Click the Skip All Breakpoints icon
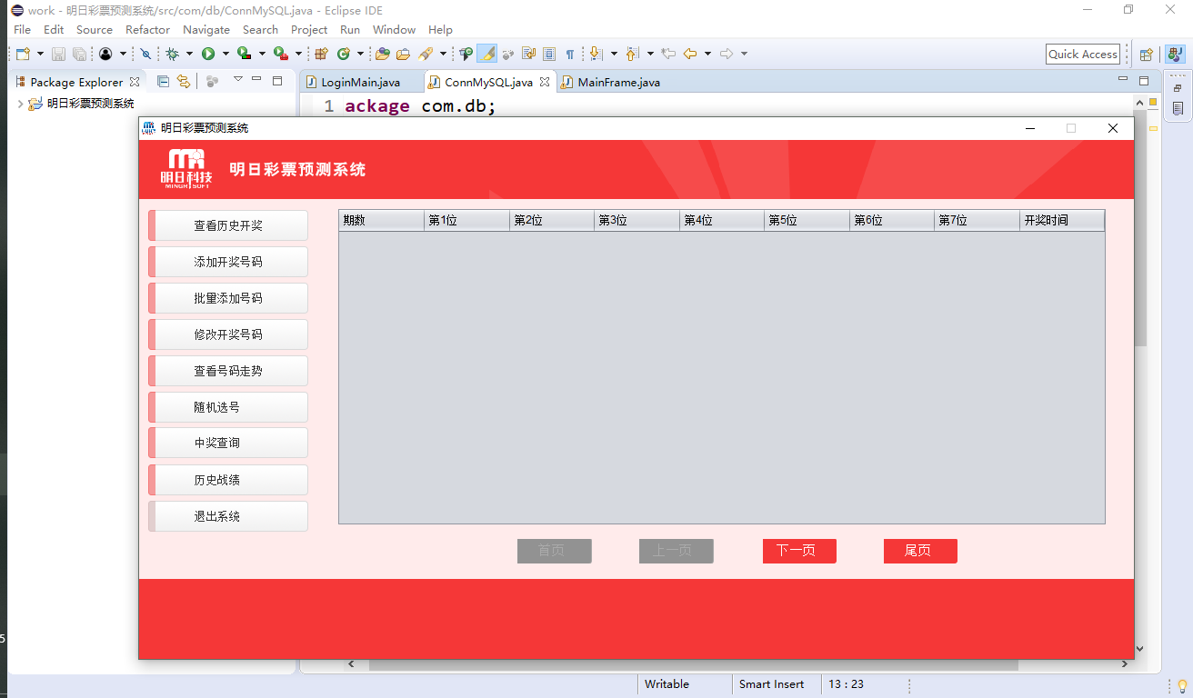The image size is (1193, 698). (145, 54)
